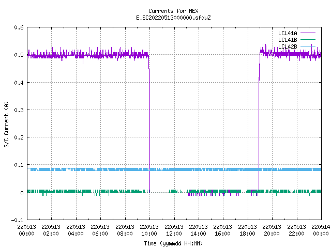331x248 pixels.
Task: Click the x-axis tick 220513 20:00
Action: click(272, 230)
